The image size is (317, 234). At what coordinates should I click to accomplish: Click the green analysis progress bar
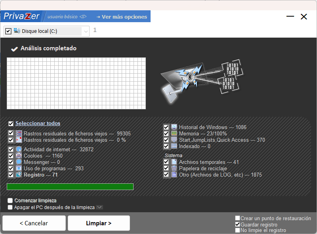point(70,187)
